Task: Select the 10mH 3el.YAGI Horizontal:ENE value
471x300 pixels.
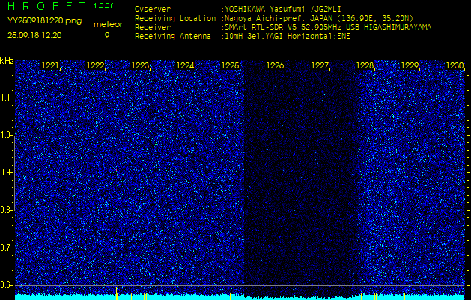Action: tap(288, 37)
